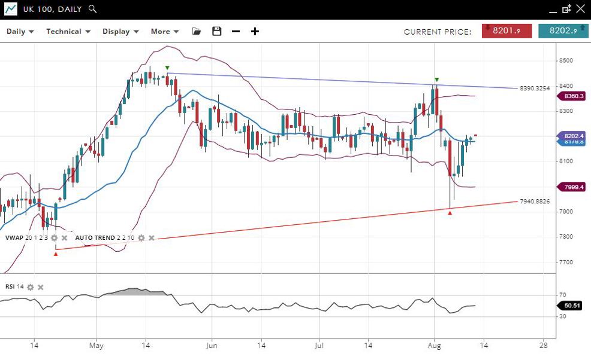Click the 8202.4 current price axis label
Image resolution: width=591 pixels, height=354 pixels.
(x=572, y=136)
